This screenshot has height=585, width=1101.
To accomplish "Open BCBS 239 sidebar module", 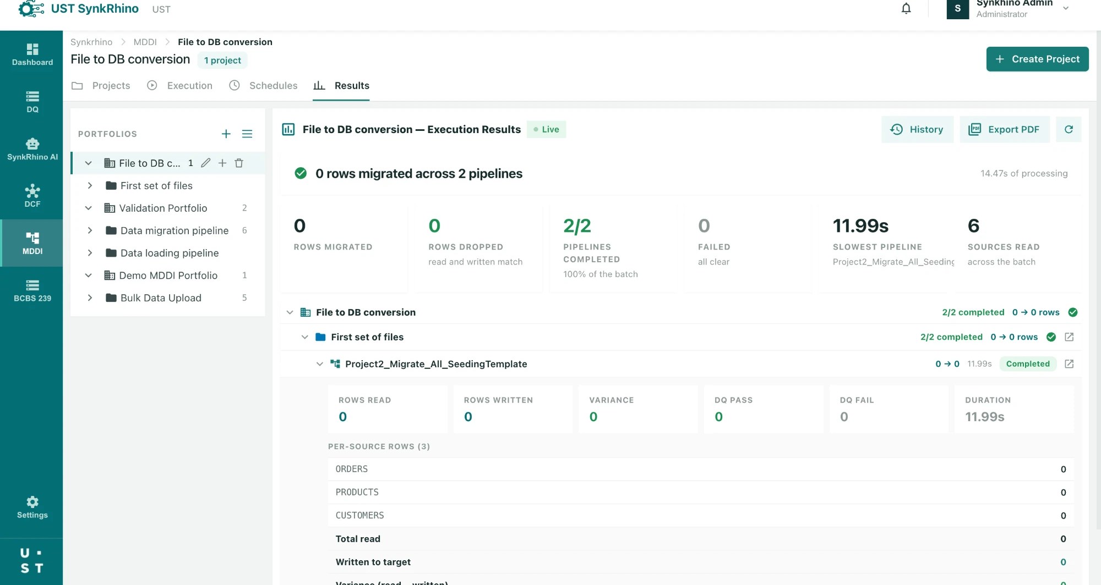I will coord(32,291).
